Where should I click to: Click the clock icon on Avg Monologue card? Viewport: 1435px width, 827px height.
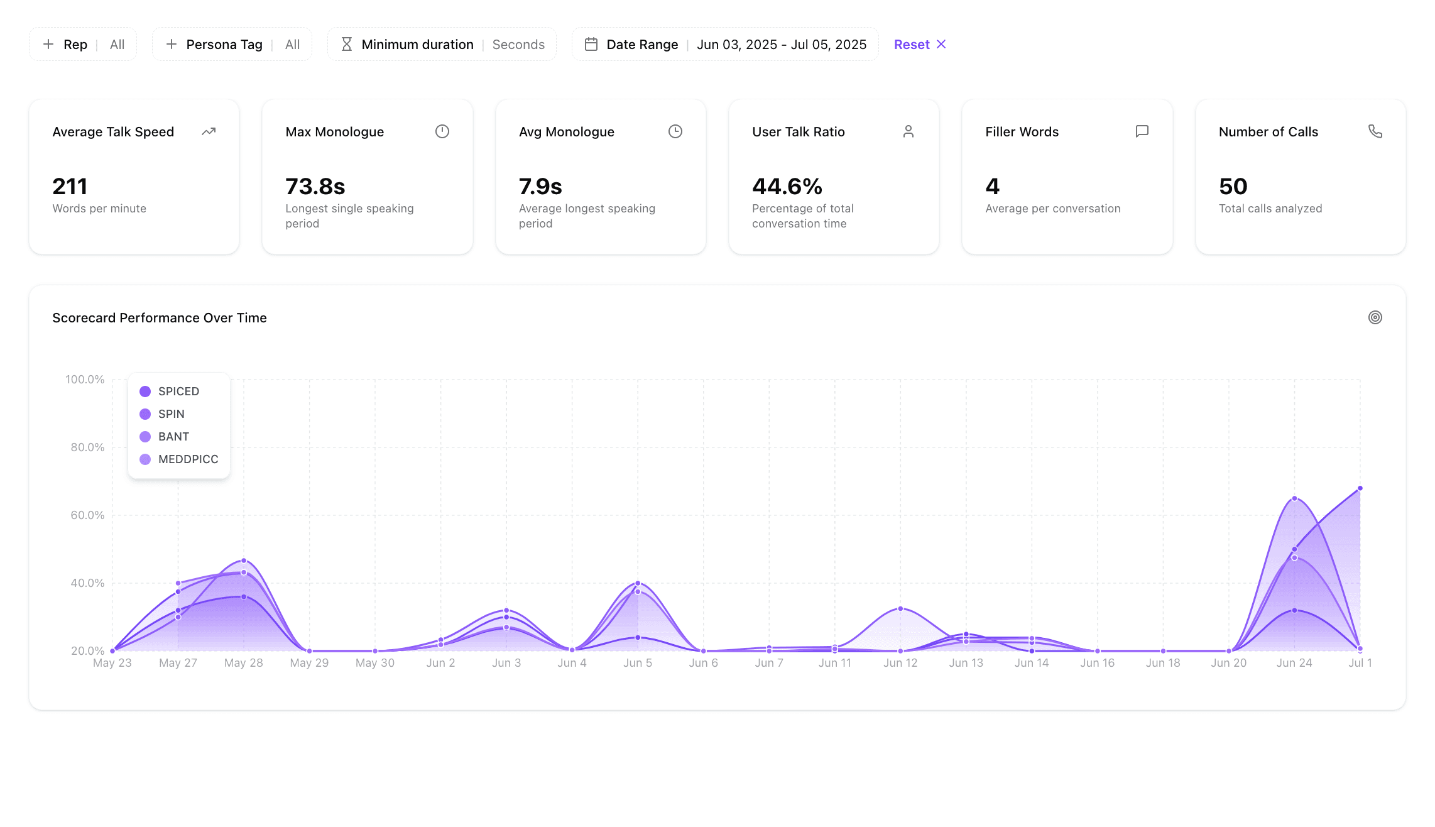(x=675, y=131)
